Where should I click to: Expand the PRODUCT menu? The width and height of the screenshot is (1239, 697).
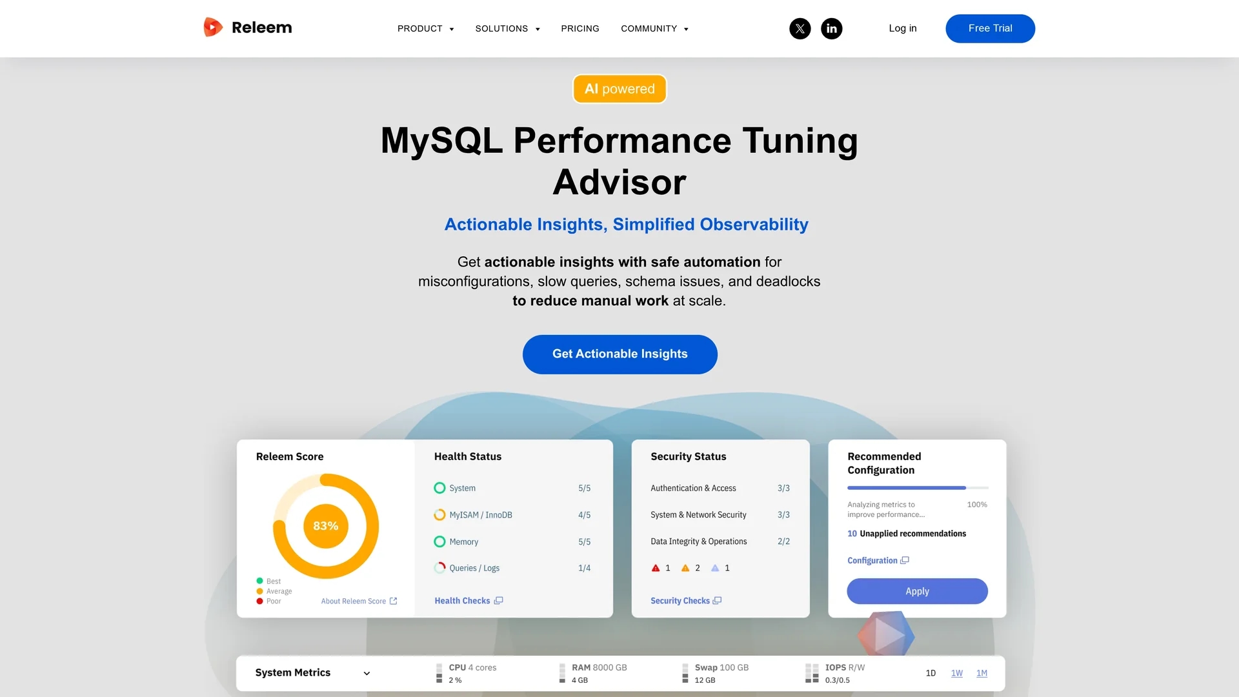[x=426, y=28]
